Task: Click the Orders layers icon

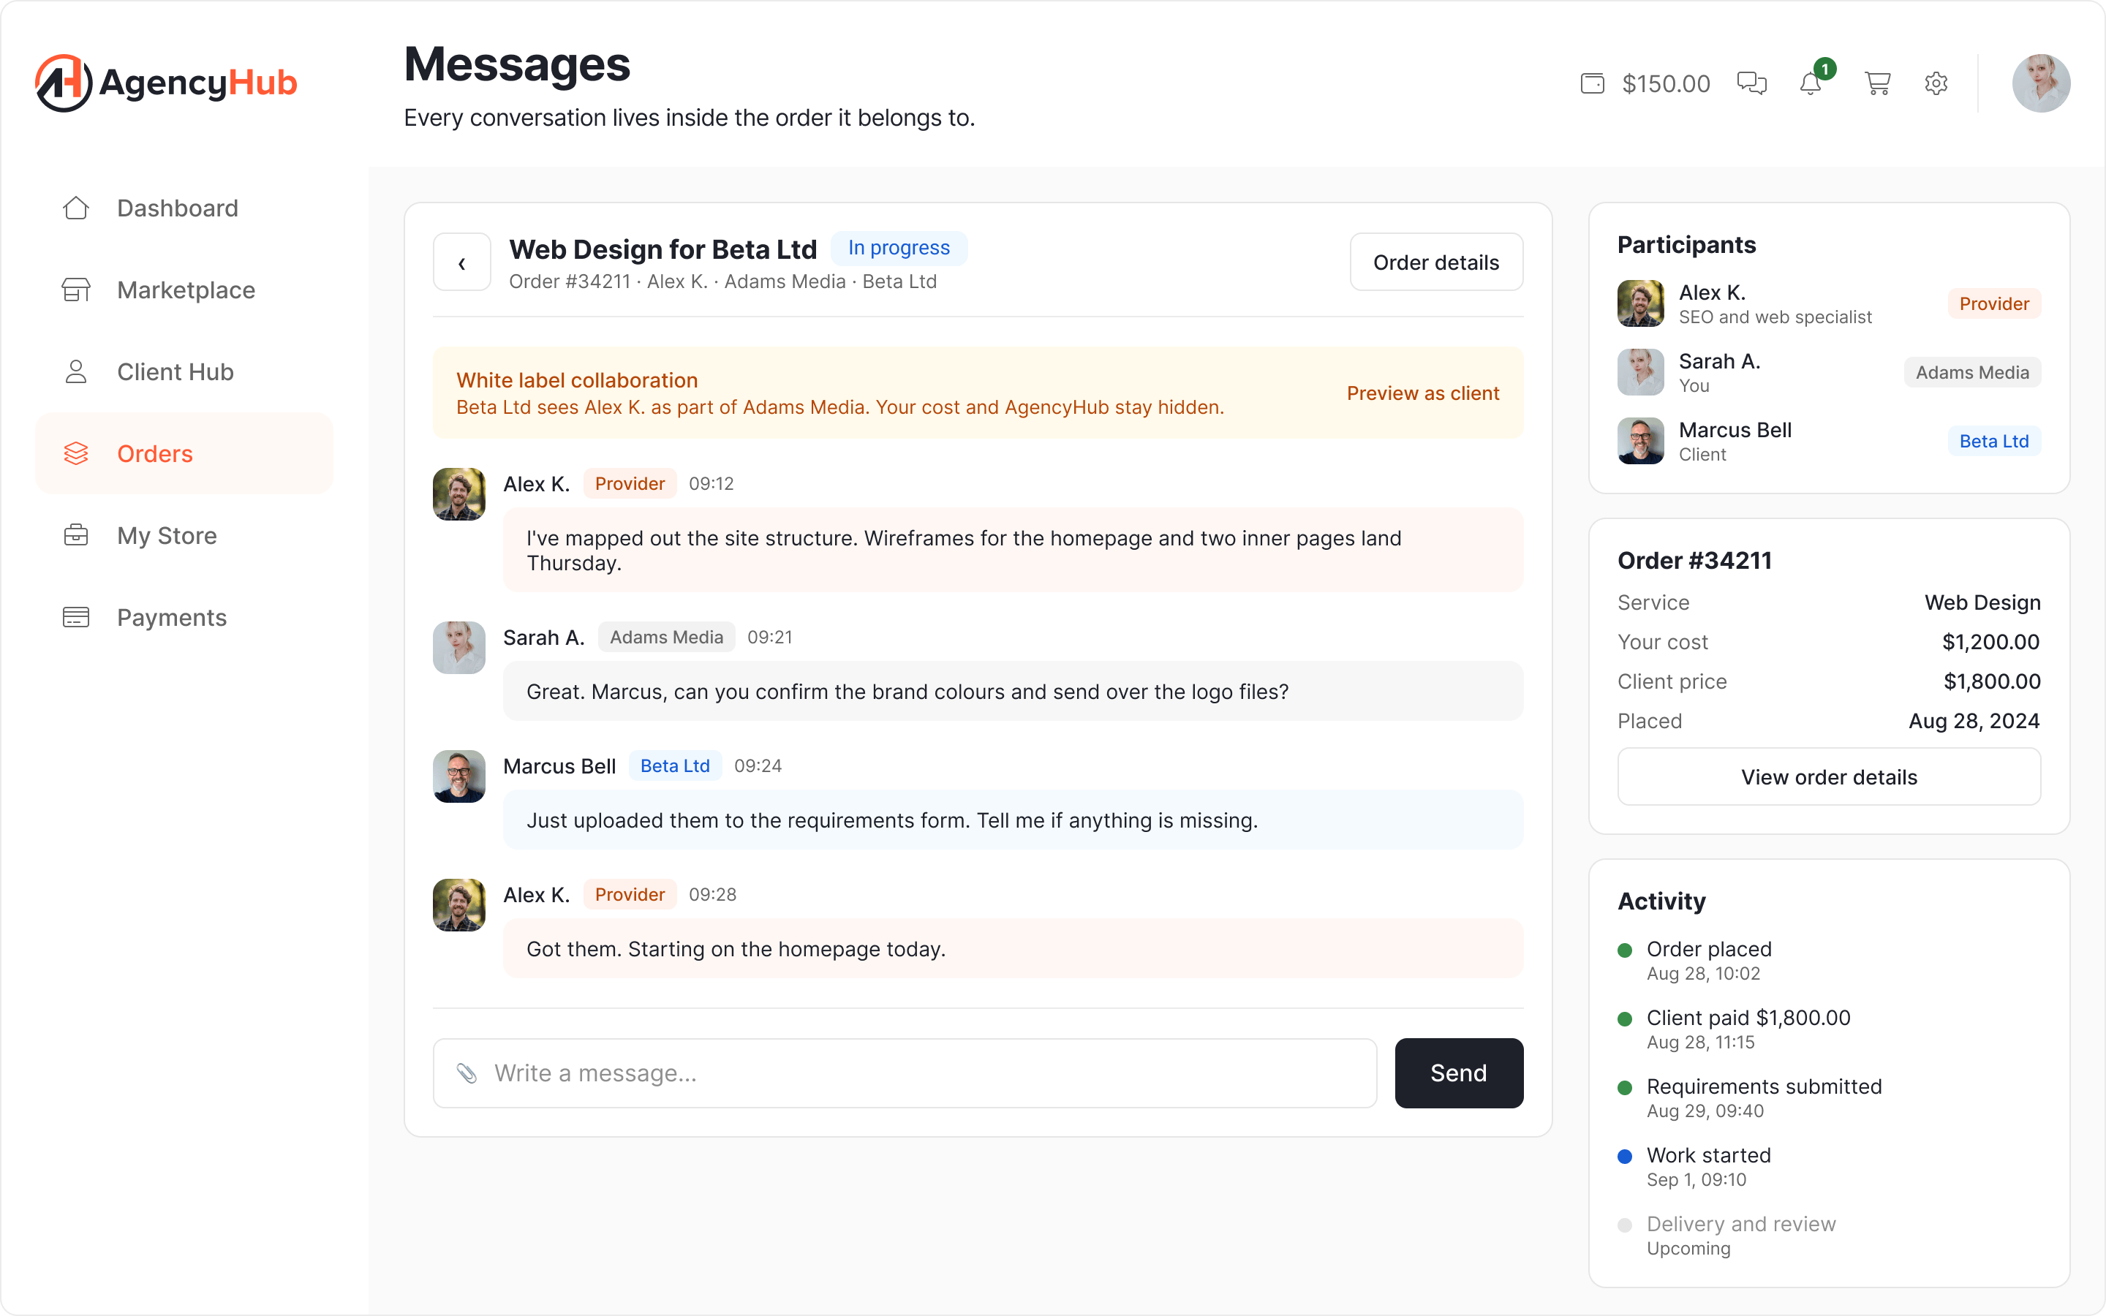Action: point(76,453)
